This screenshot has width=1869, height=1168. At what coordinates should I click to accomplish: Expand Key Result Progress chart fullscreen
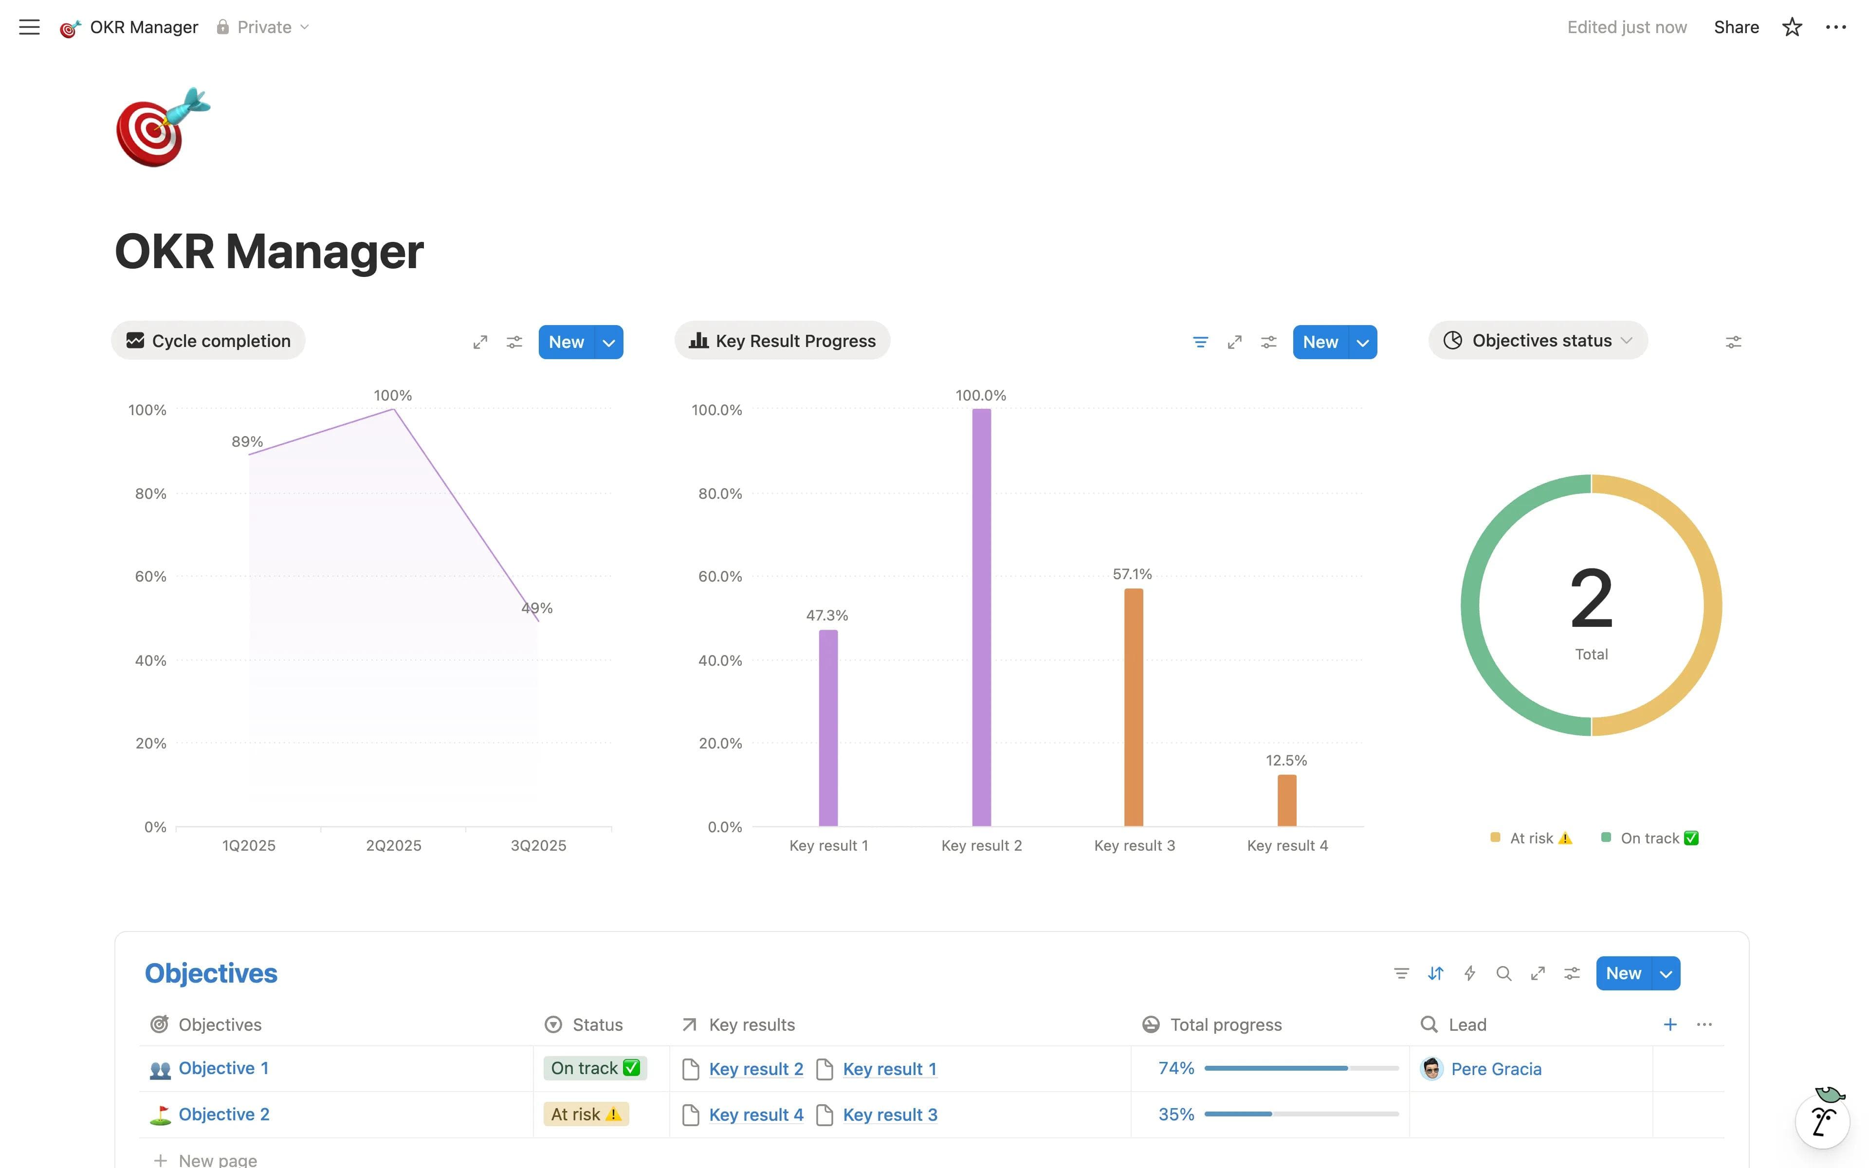[x=1235, y=342]
